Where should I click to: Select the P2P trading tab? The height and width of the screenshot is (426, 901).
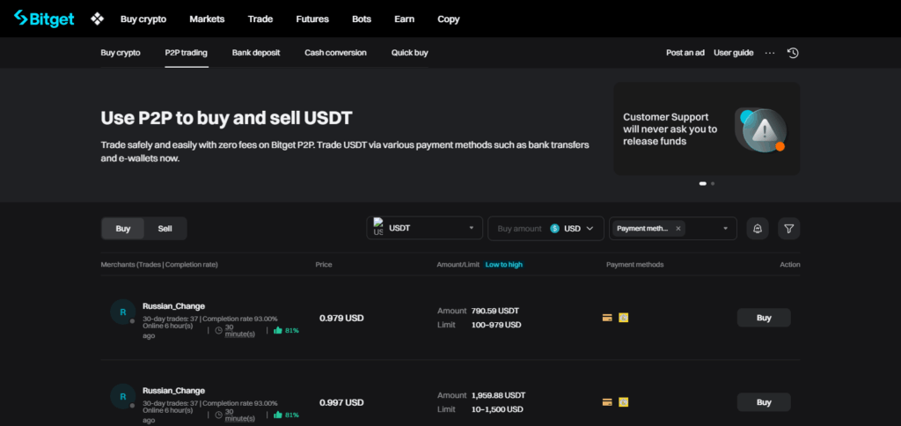187,53
